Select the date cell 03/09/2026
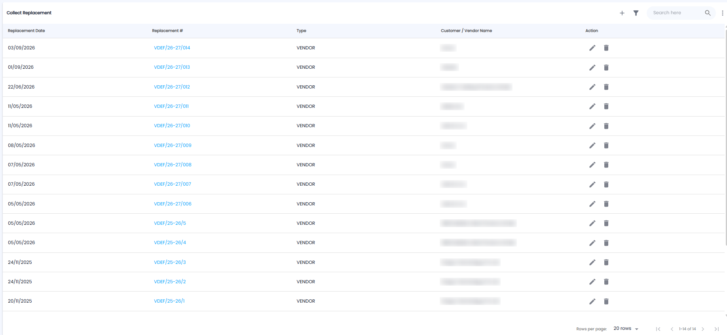Screen dimensions: 727x335 (21, 48)
